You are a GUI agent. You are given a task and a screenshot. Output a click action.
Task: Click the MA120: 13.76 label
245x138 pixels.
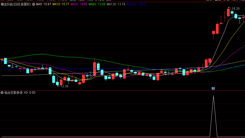point(116,4)
